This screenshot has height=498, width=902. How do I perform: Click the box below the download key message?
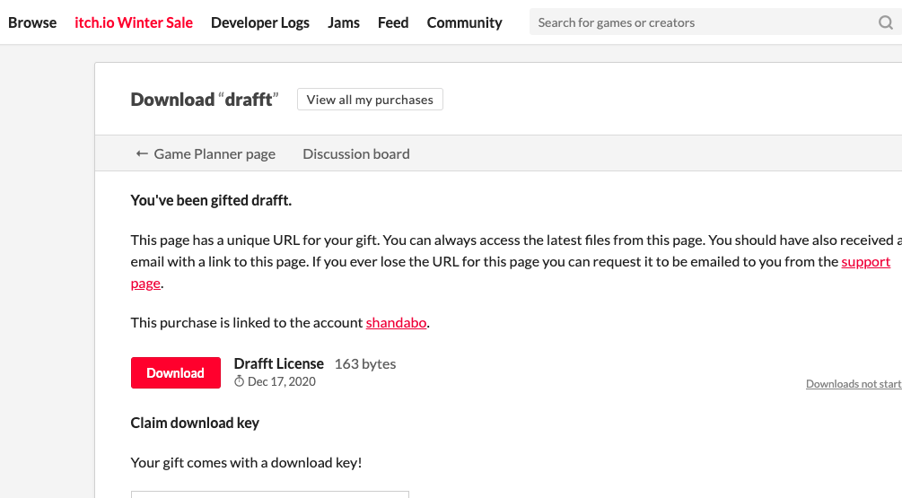pos(269,494)
